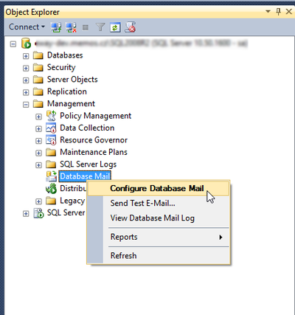The width and height of the screenshot is (295, 315).
Task: Select the Security folder icon
Action: [x=38, y=67]
